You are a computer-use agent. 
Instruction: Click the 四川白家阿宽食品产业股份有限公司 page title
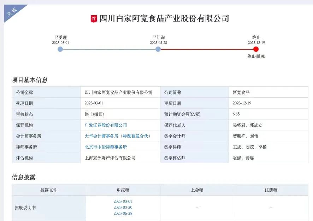(x=164, y=18)
